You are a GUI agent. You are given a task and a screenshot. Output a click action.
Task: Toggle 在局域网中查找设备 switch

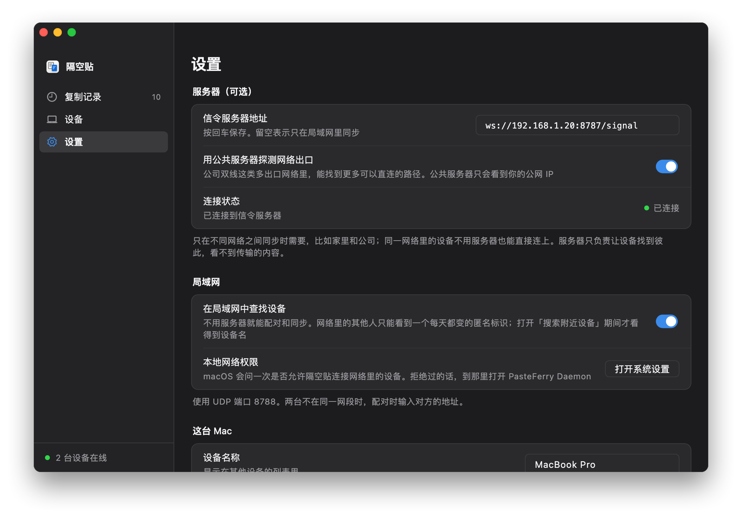666,321
